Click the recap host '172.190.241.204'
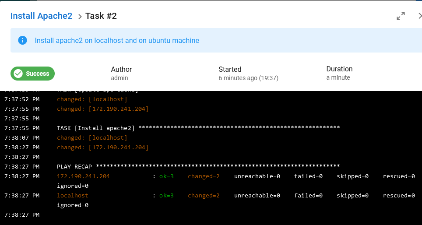Viewport: 422px width, 225px height. click(84, 176)
